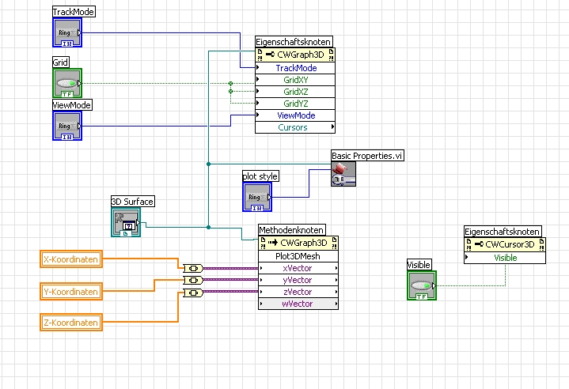569x389 pixels.
Task: Select the CWGraph3D method node header
Action: tap(298, 243)
